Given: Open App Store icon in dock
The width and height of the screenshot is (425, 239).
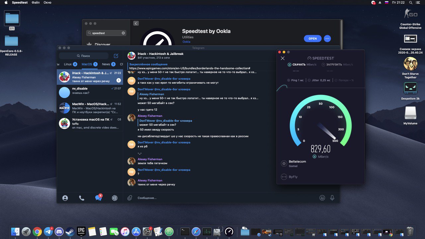Looking at the screenshot, I should tap(136, 231).
